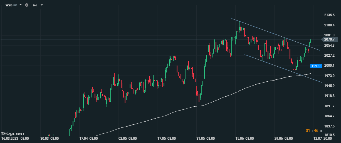Open the W20 instrument selector dropdown arrow
The height and width of the screenshot is (143, 341).
pos(21,5)
